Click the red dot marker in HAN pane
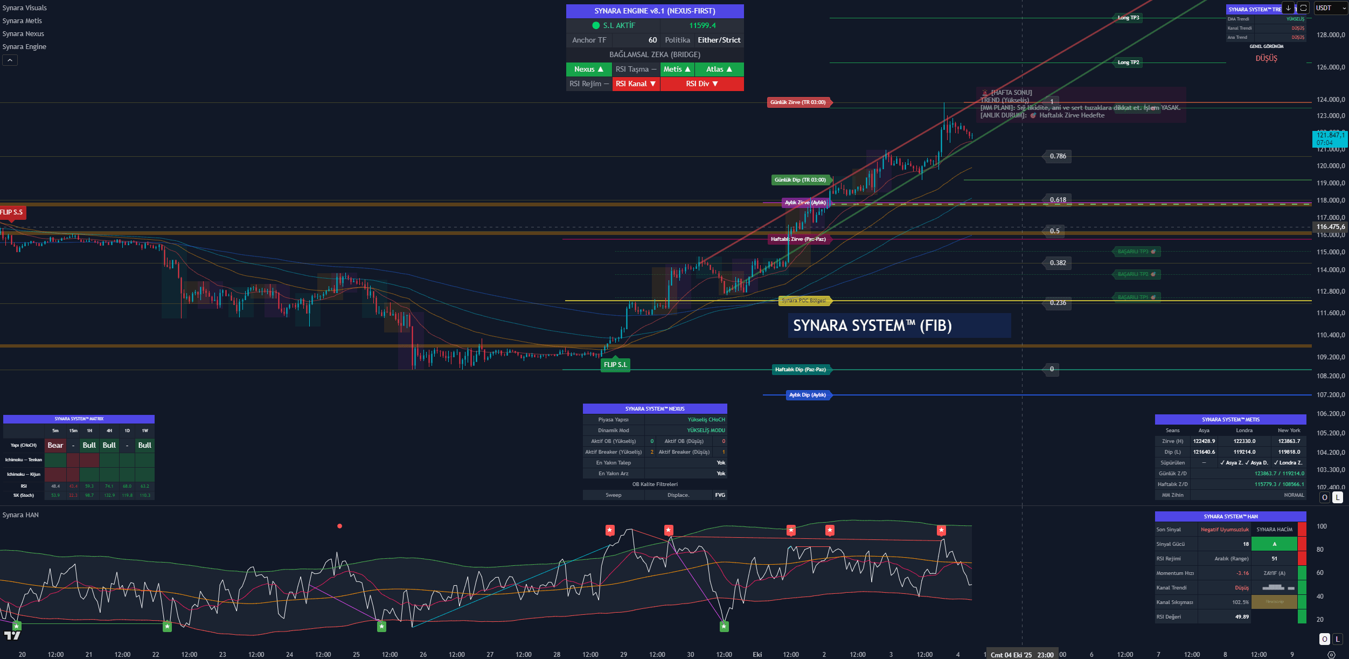The width and height of the screenshot is (1349, 659). pyautogui.click(x=339, y=526)
